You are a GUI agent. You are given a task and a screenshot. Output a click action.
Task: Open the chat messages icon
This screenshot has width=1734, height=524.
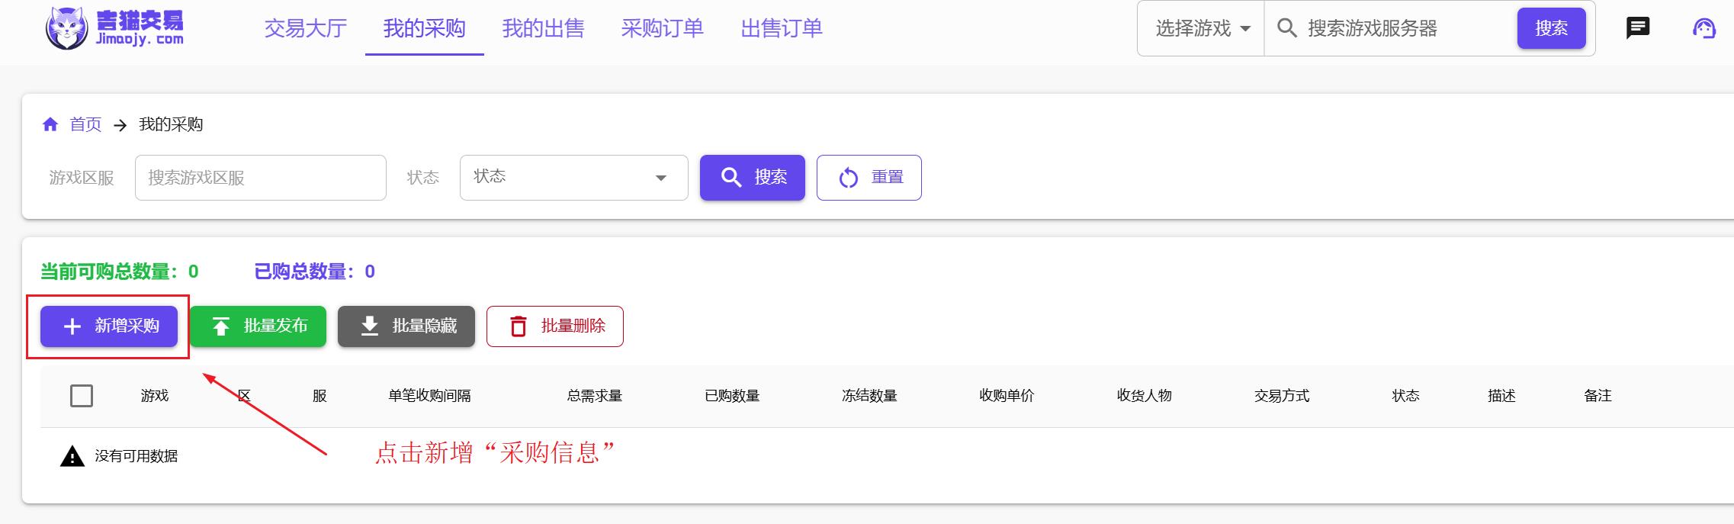tap(1637, 28)
